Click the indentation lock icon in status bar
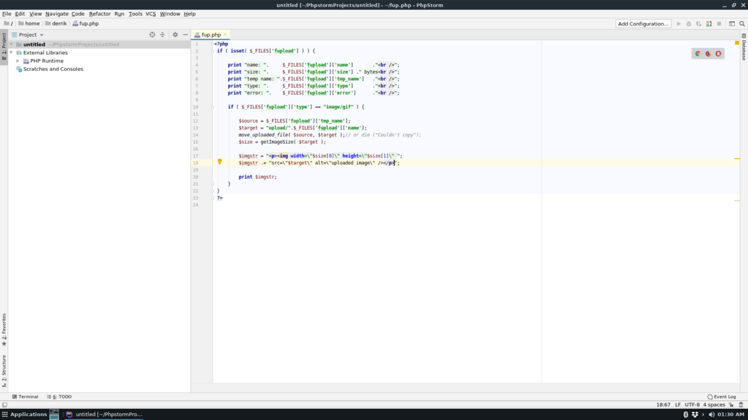The image size is (748, 420). 731,404
